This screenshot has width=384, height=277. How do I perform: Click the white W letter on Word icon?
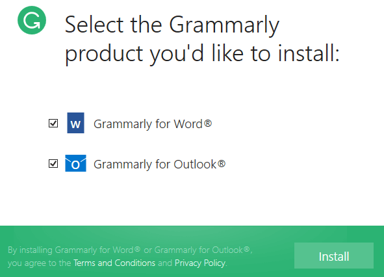(x=75, y=125)
